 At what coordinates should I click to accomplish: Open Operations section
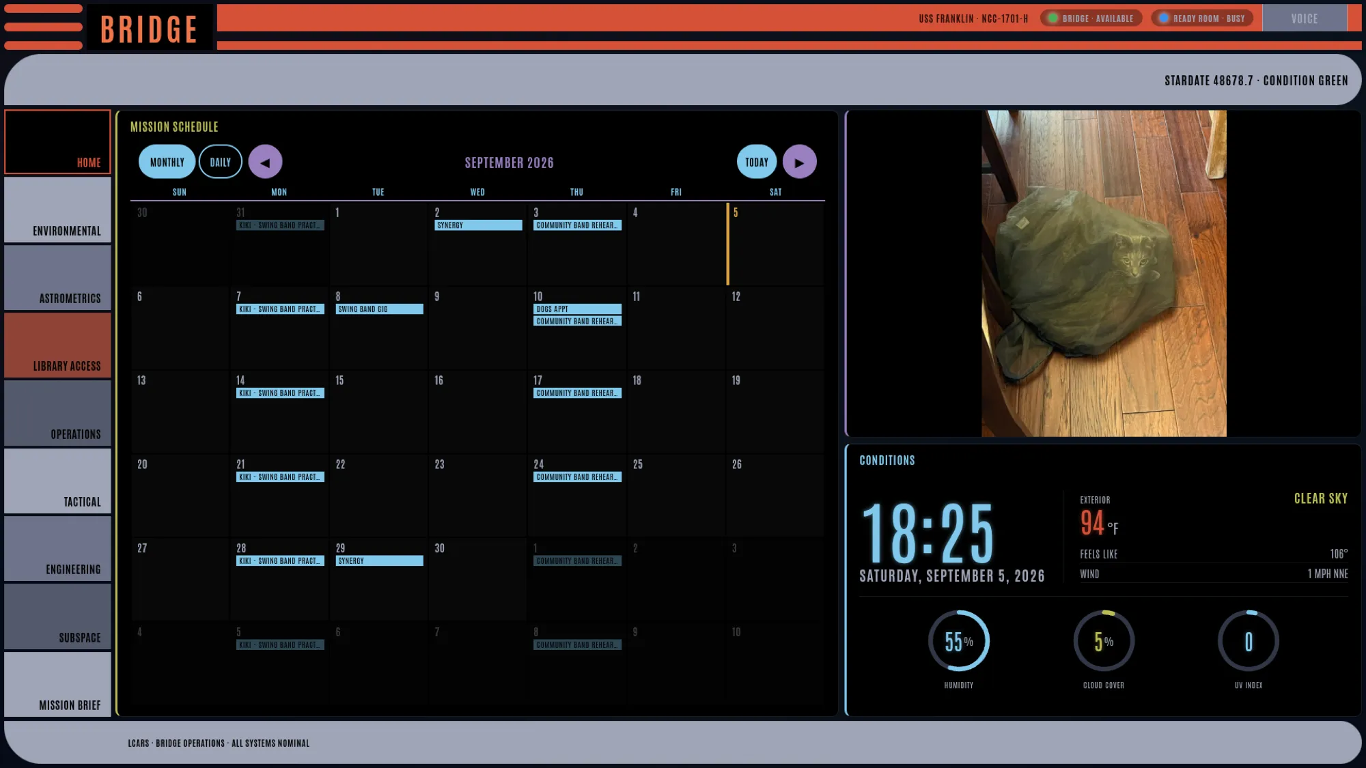tap(57, 413)
